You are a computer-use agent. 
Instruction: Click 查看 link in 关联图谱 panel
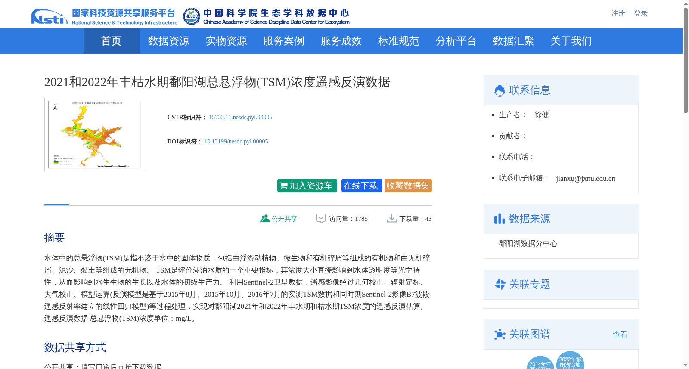pyautogui.click(x=620, y=334)
